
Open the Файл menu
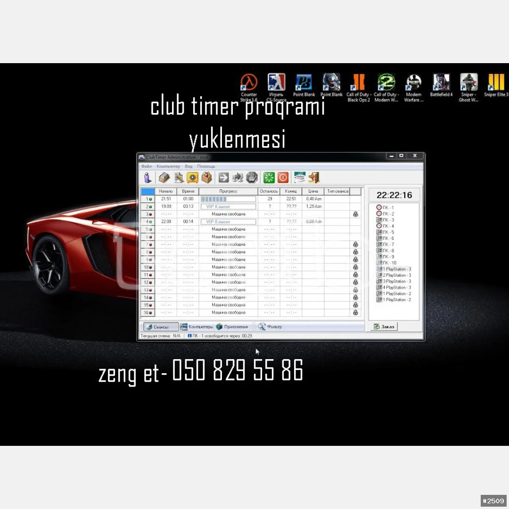point(146,166)
